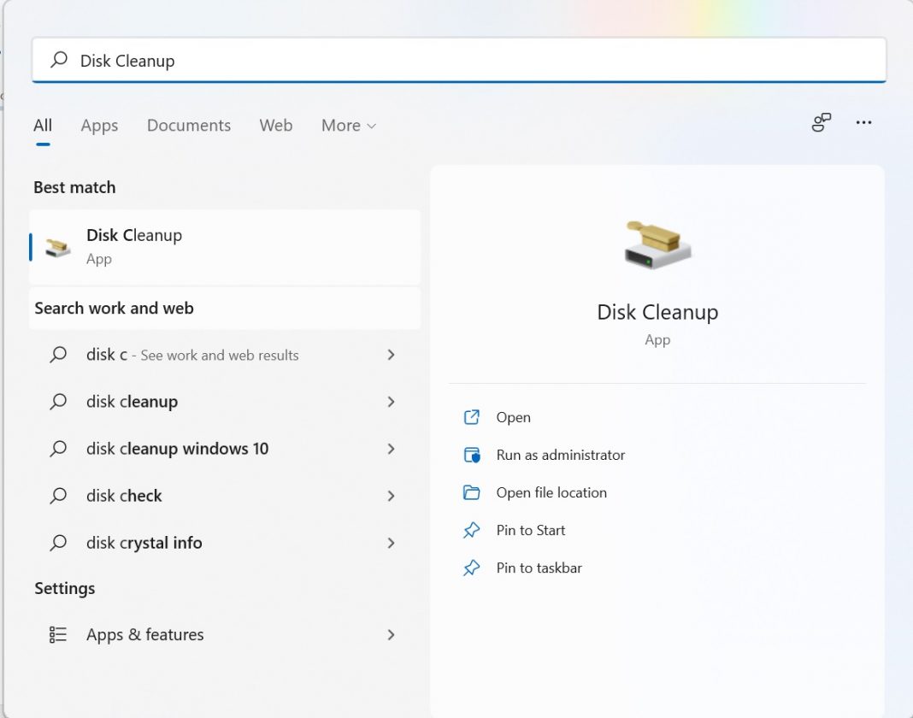913x718 pixels.
Task: Click the Open file location folder icon
Action: (x=472, y=492)
